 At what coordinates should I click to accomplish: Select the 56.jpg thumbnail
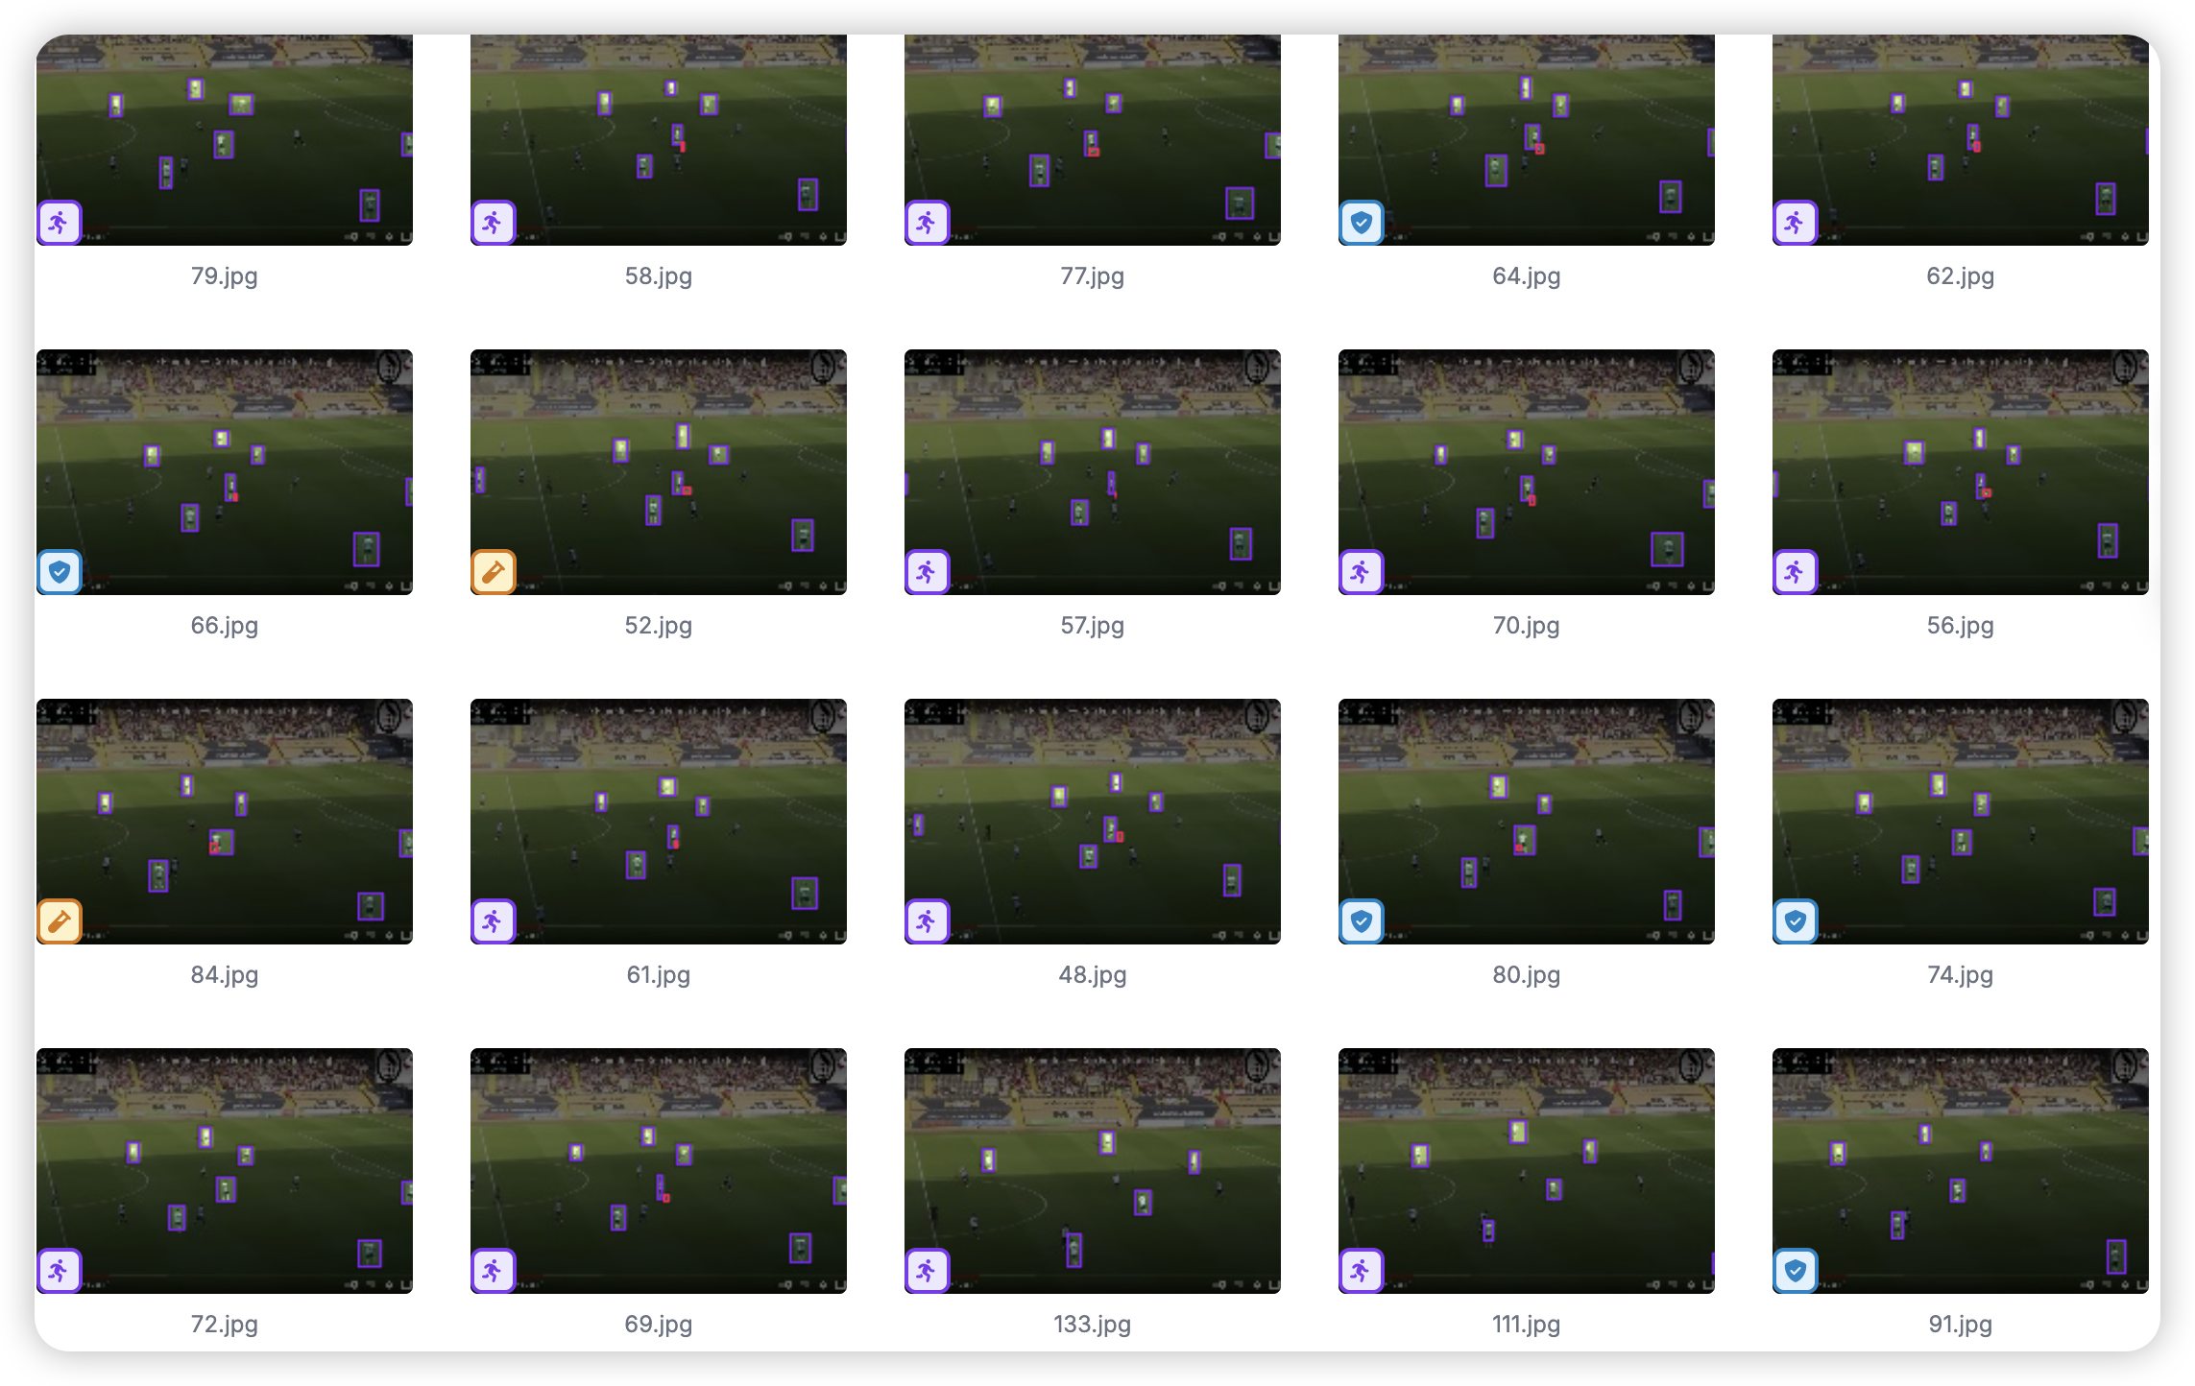pyautogui.click(x=1961, y=472)
